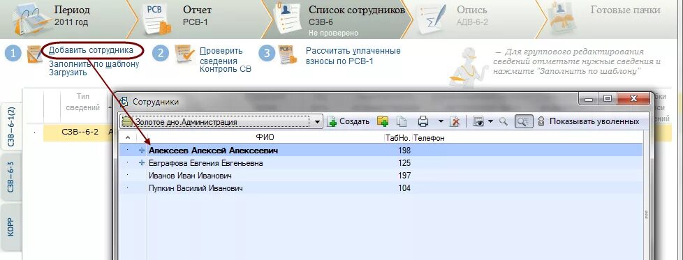Click the ФИО column header
Viewport: 683px width, 260px height.
(265, 138)
